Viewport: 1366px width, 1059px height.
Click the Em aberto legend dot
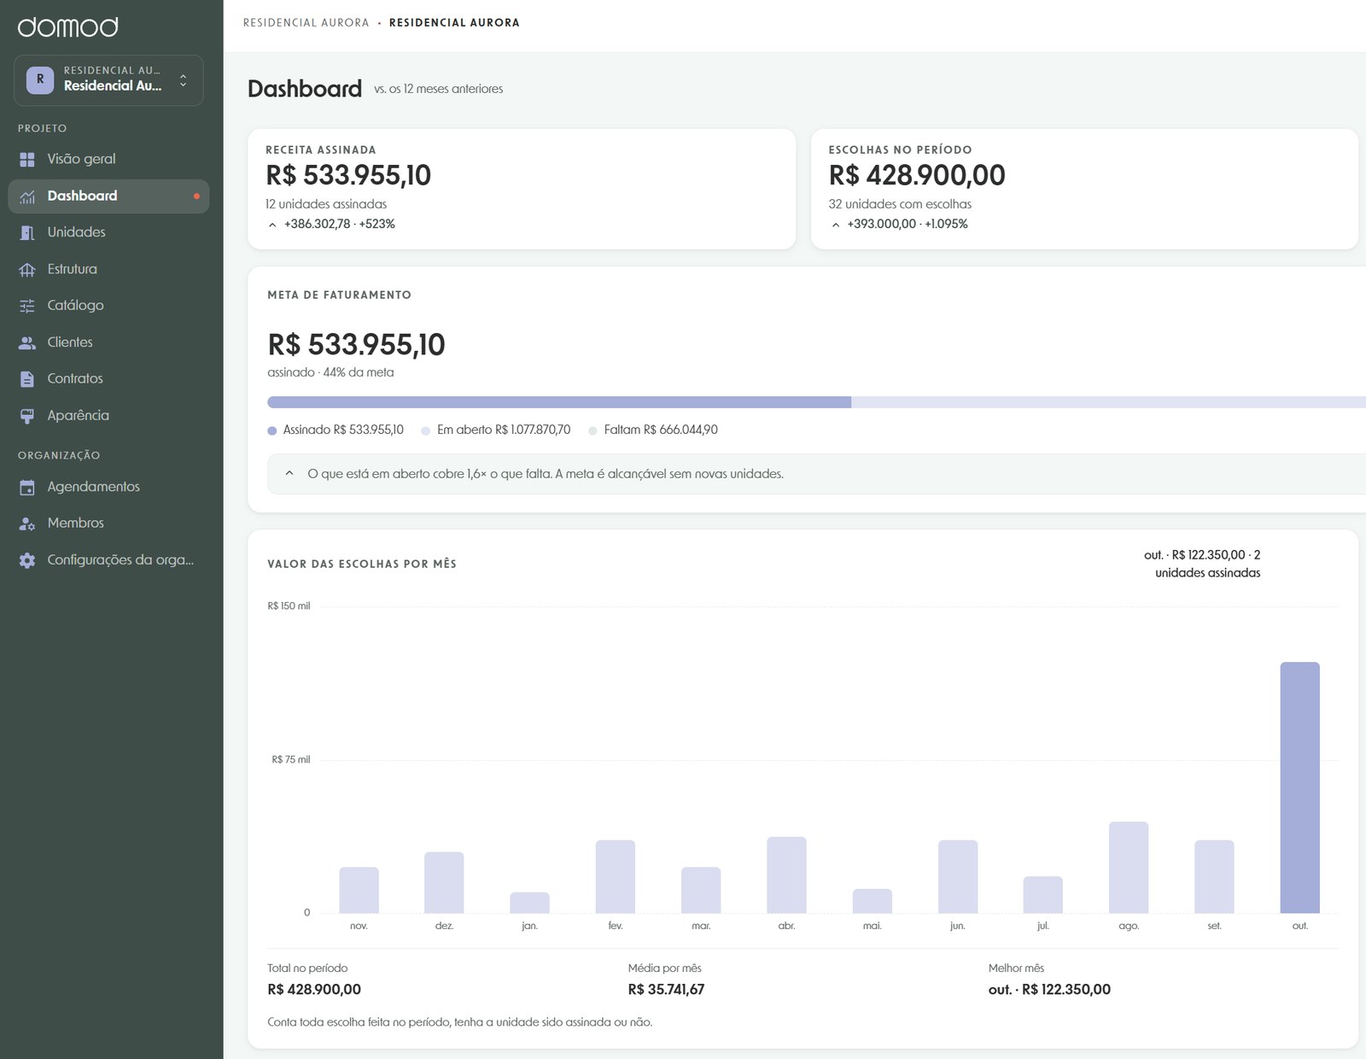(x=426, y=430)
